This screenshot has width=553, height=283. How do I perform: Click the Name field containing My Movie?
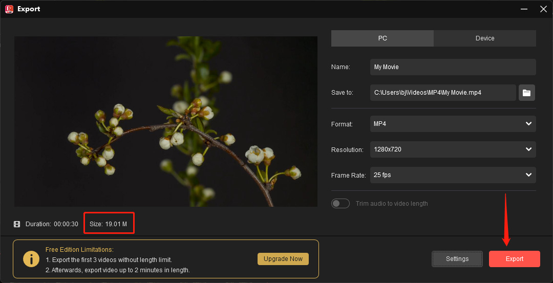click(453, 67)
